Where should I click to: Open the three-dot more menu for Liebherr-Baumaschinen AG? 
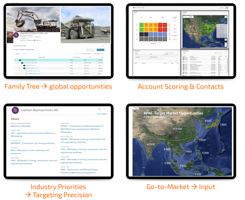[104, 109]
